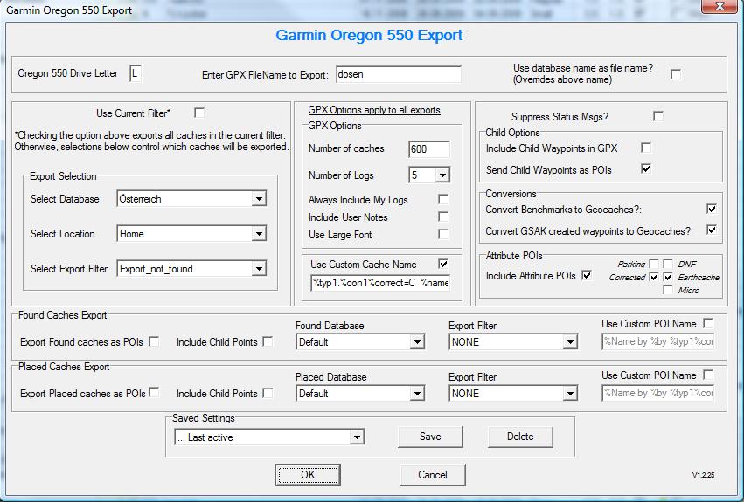744x502 pixels.
Task: Enable Include Child Waypoints in GPX
Action: click(646, 148)
